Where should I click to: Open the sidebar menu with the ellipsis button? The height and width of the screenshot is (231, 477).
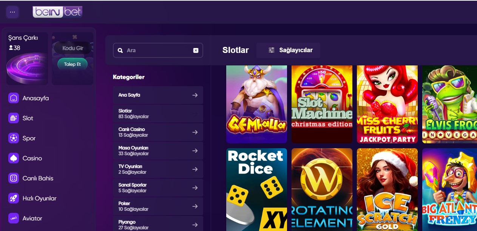[12, 12]
